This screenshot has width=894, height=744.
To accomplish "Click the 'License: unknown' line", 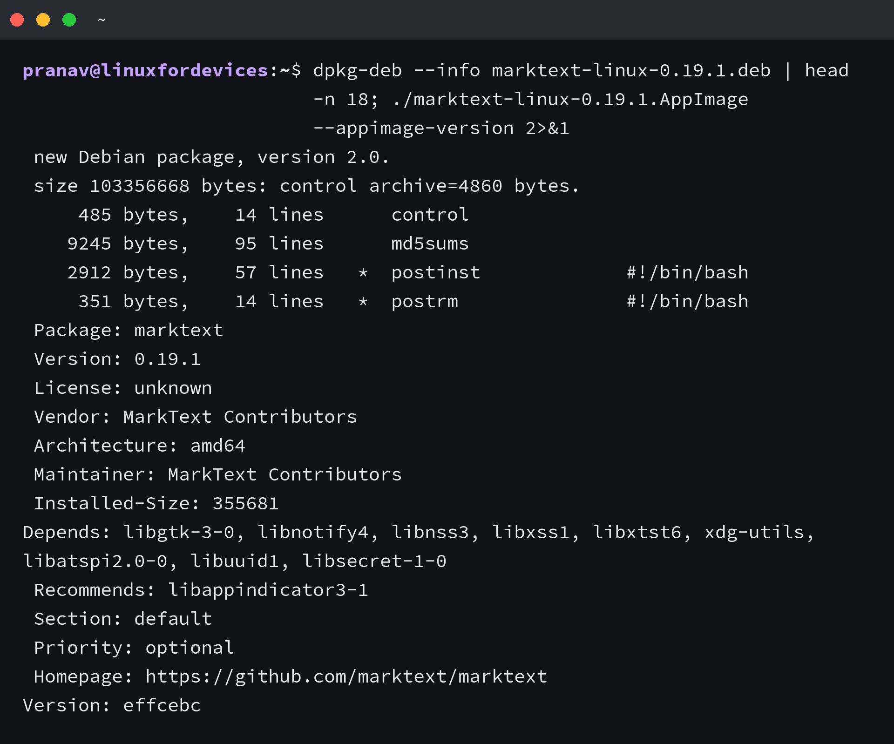I will point(123,388).
